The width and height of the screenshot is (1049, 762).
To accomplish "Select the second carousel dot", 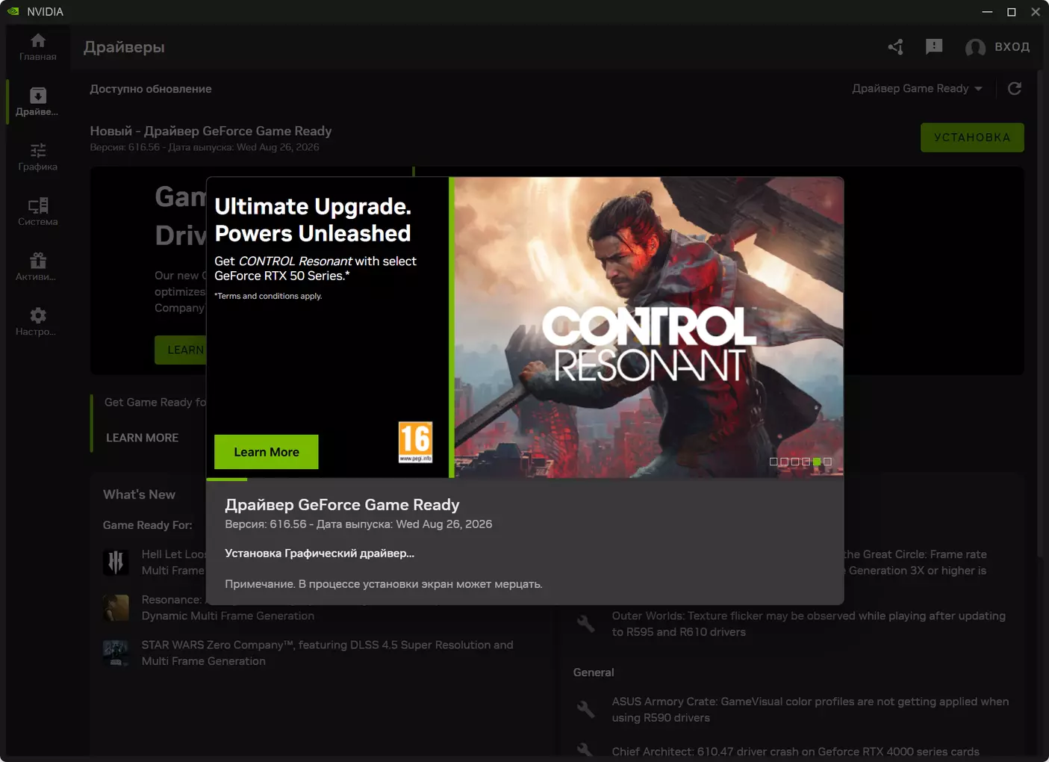I will (785, 462).
